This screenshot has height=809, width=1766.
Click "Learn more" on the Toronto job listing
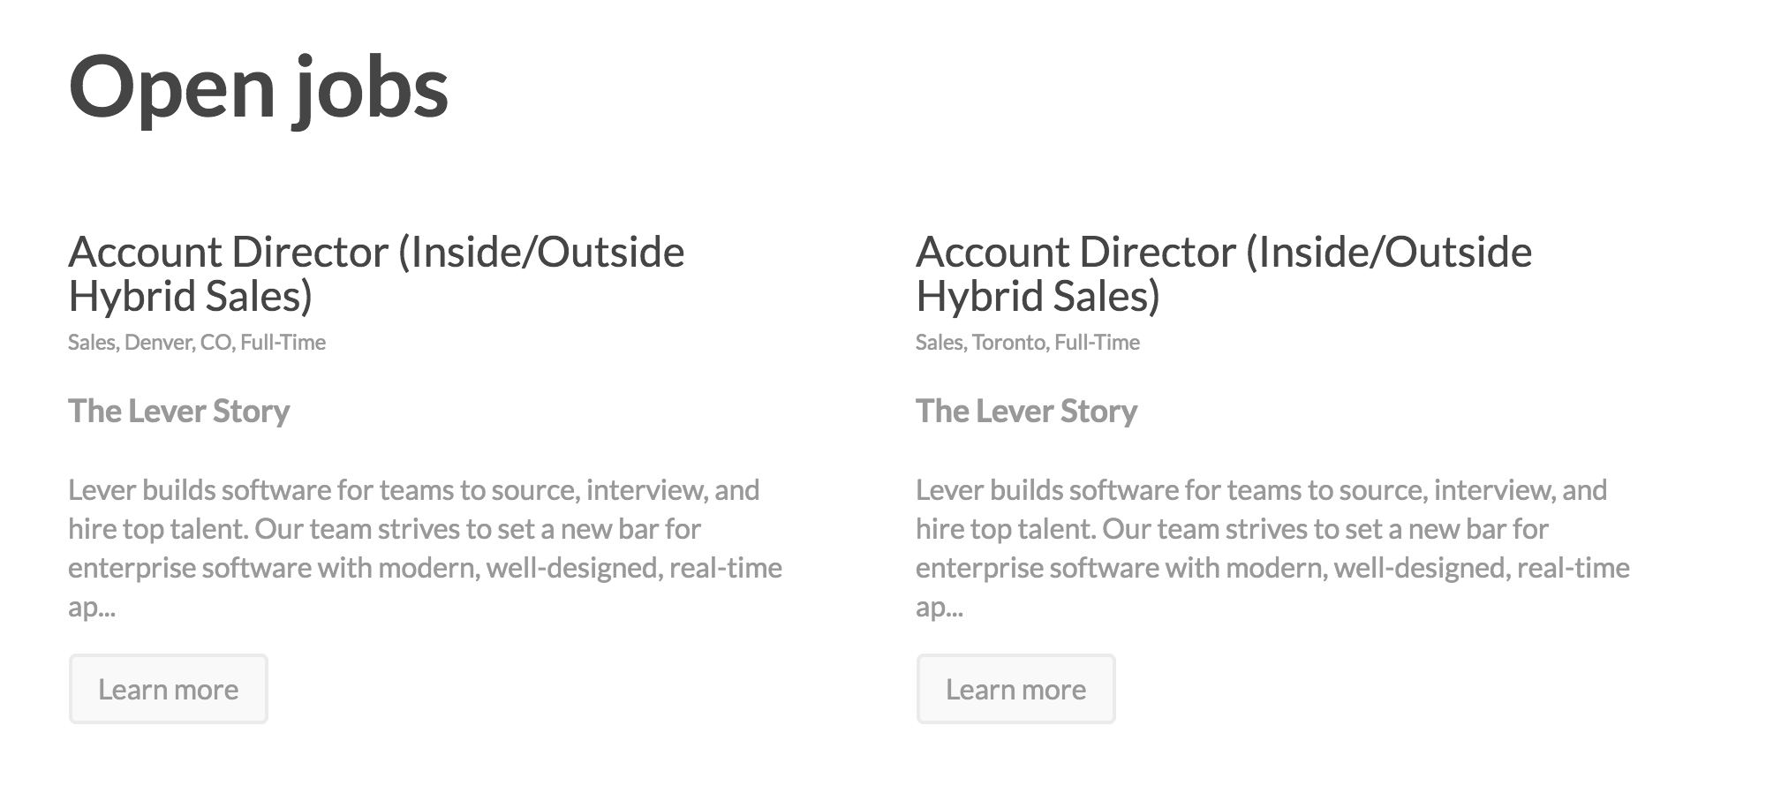1015,689
